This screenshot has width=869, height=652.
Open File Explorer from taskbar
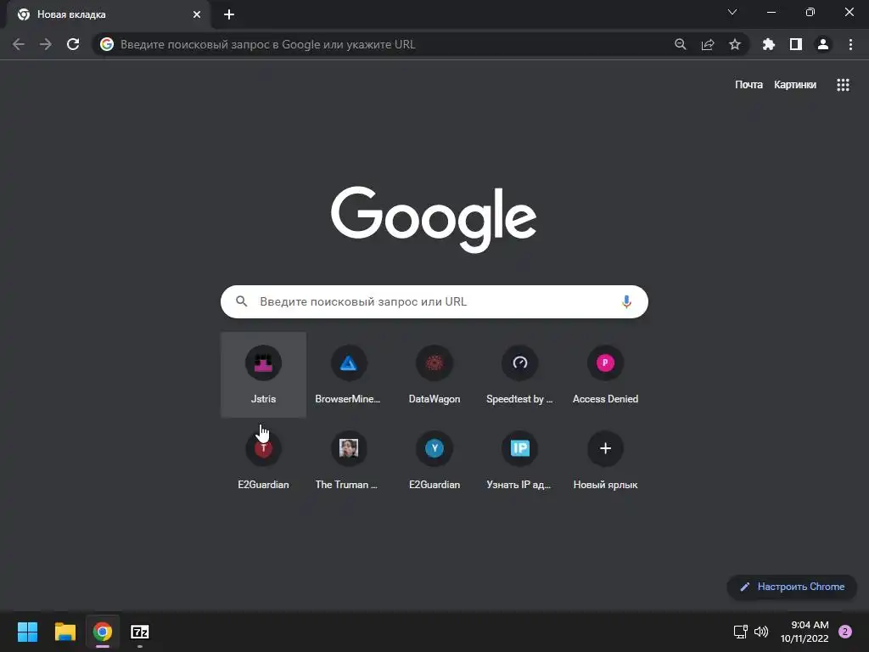pos(64,632)
